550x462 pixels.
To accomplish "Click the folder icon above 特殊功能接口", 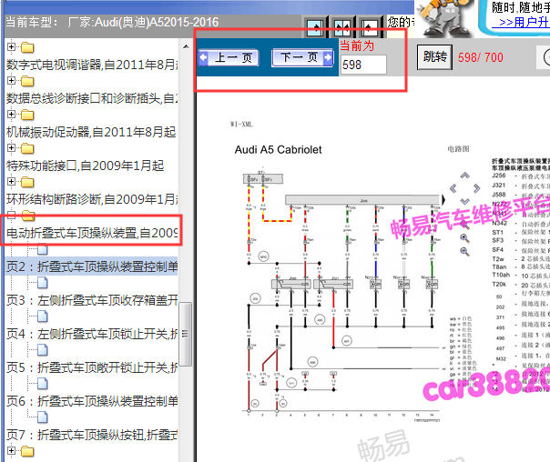I will click(x=27, y=148).
